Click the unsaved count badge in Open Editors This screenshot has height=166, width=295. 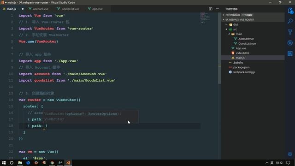247,15
